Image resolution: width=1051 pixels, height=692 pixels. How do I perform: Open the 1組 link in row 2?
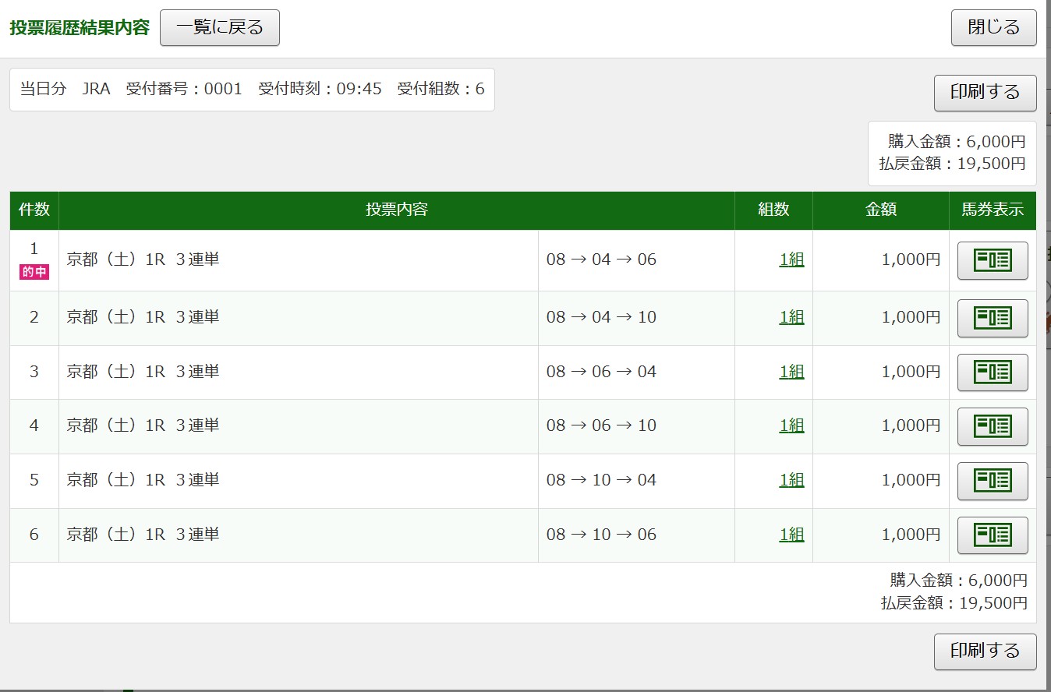pyautogui.click(x=791, y=318)
